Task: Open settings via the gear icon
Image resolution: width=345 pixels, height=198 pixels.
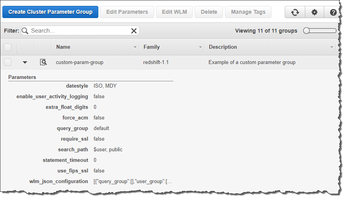Action: coord(314,12)
